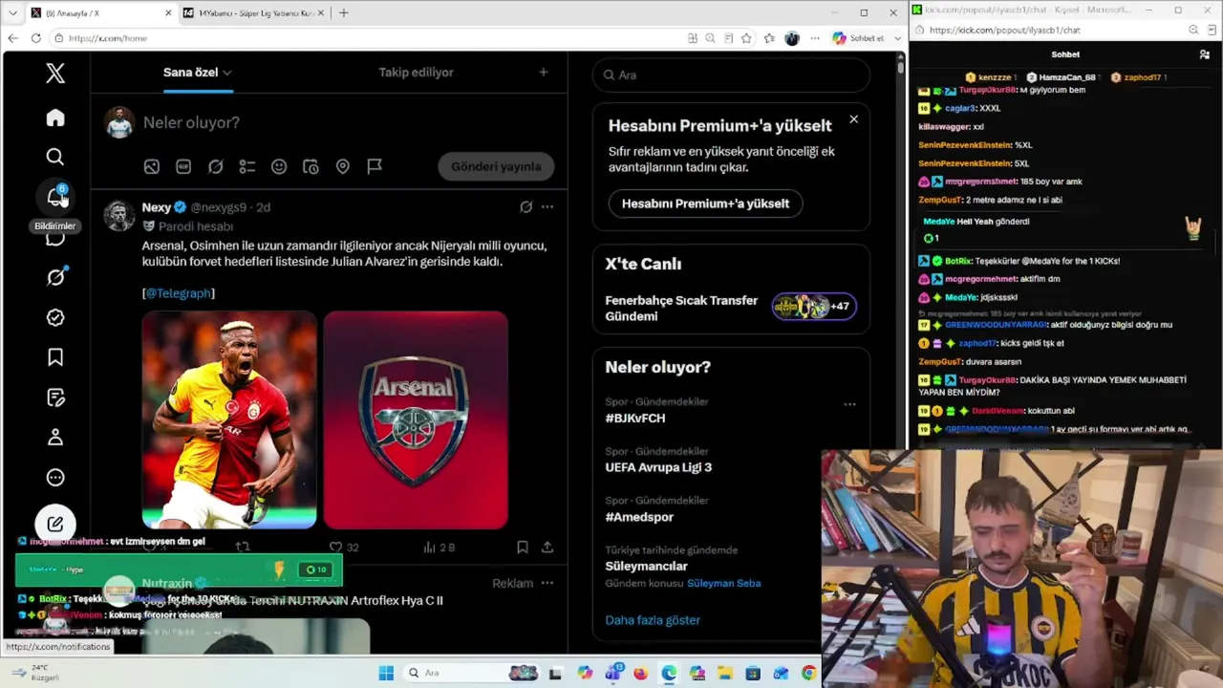Open Daha fazla göster link

click(x=653, y=620)
